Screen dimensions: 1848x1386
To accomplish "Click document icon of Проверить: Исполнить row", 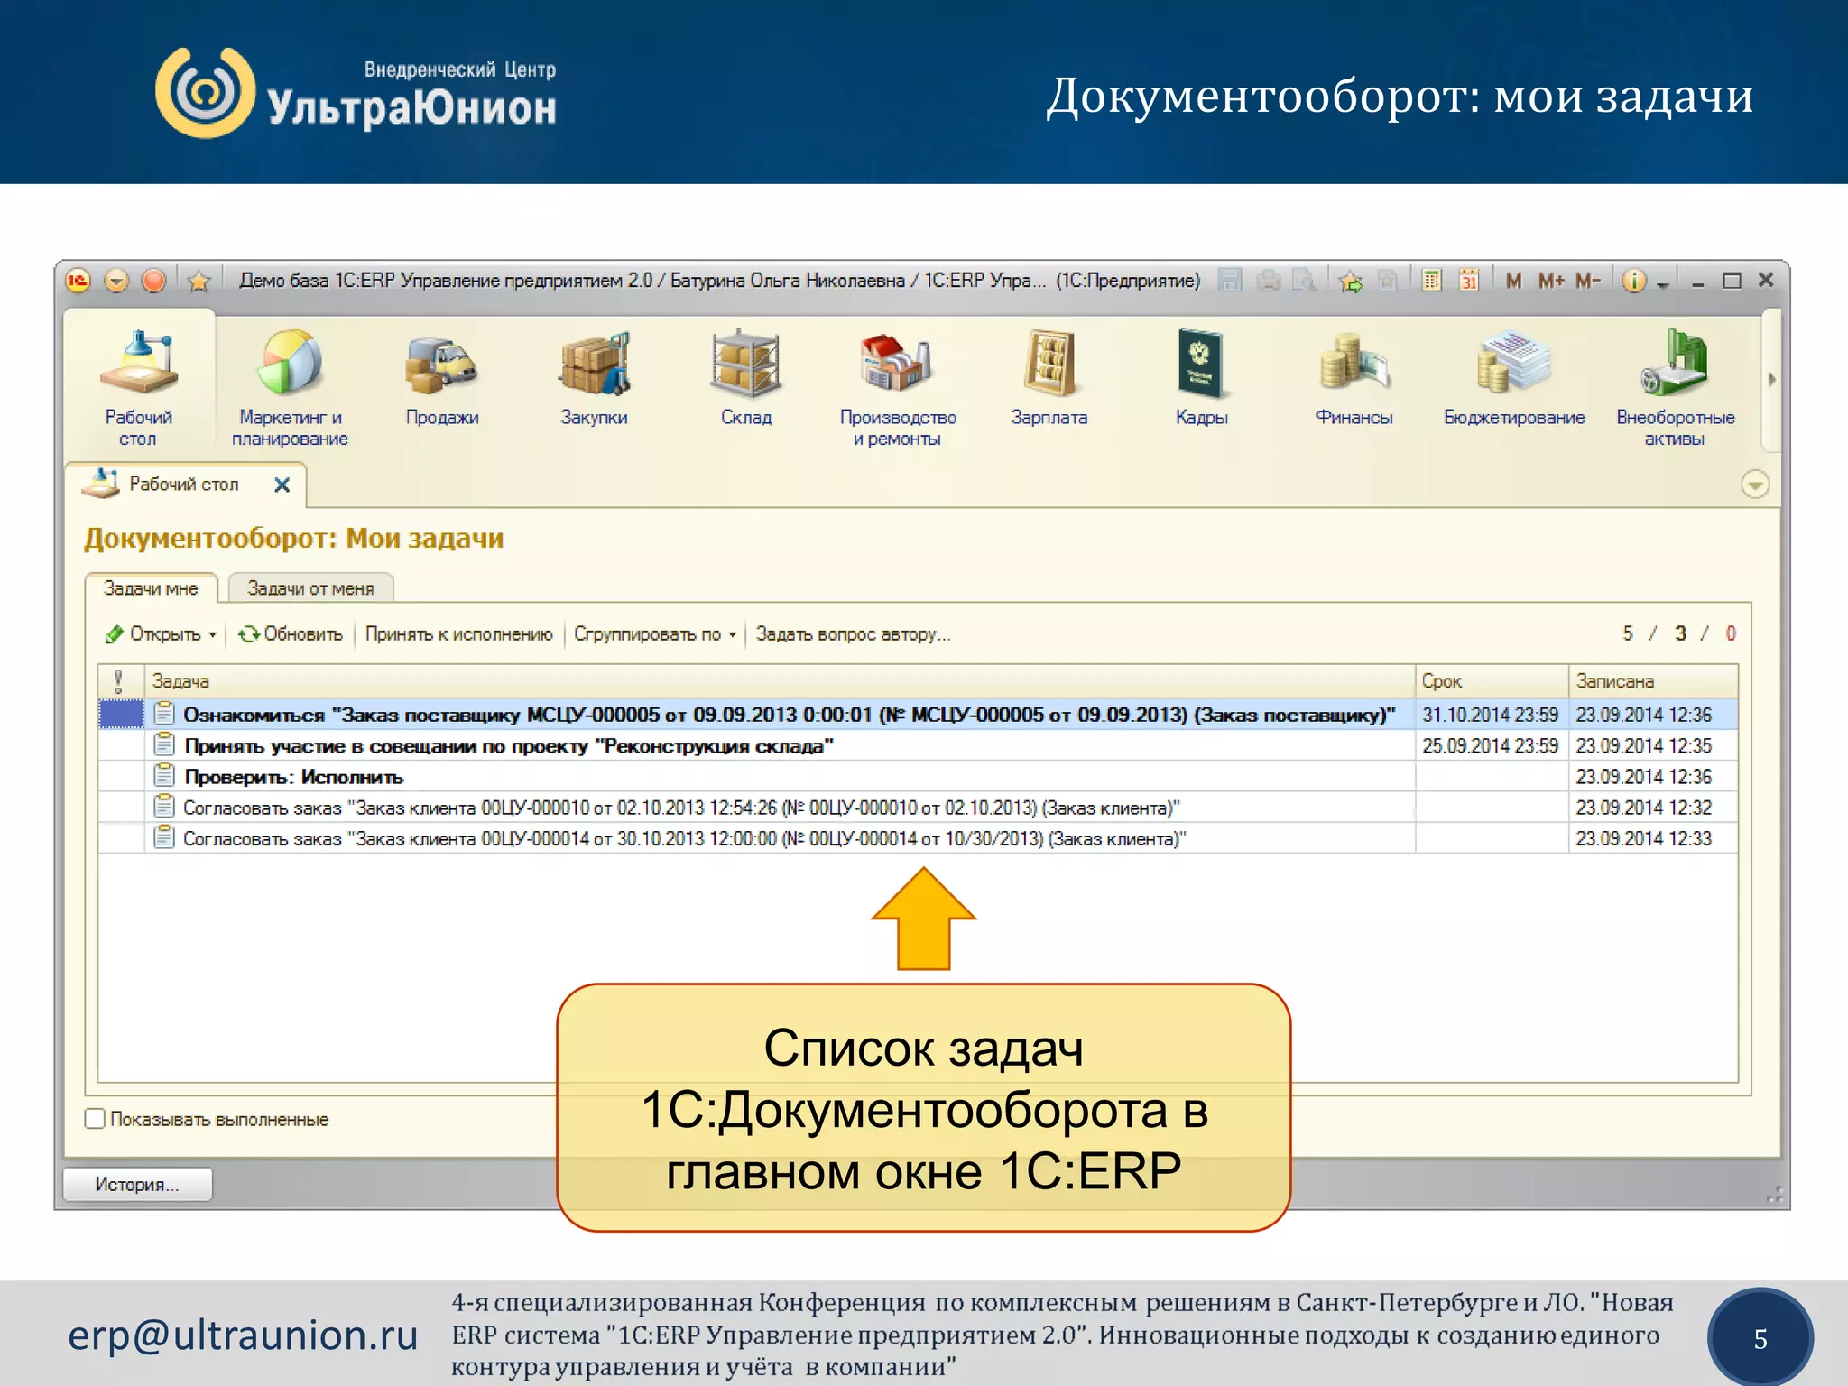I will point(164,775).
